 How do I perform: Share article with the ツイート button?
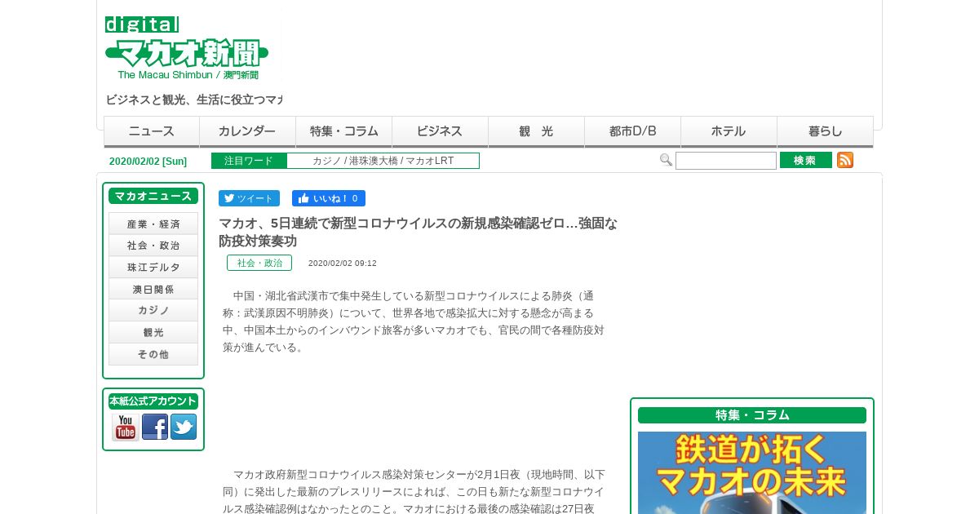click(x=249, y=198)
